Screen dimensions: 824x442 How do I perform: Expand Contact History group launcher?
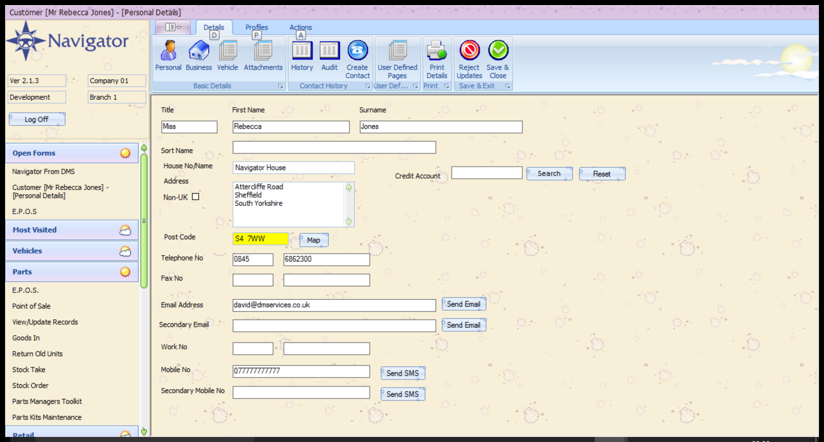pyautogui.click(x=368, y=86)
